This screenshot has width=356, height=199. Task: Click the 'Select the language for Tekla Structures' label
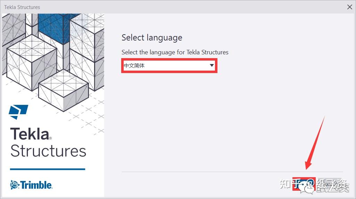coord(175,52)
